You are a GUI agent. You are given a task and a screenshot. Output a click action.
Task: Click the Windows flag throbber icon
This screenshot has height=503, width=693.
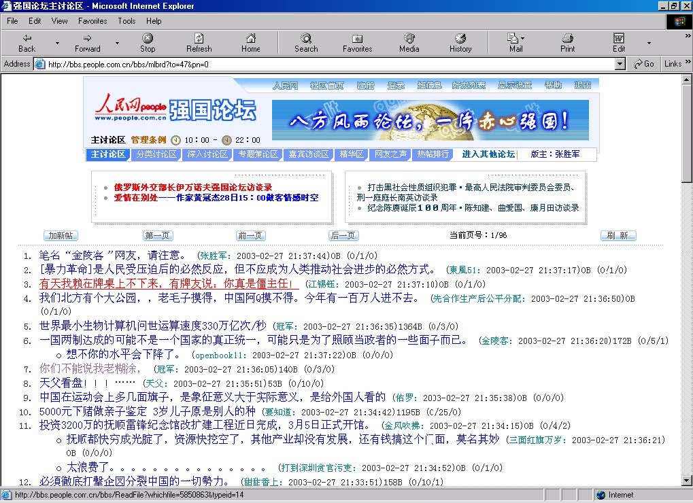[x=679, y=22]
